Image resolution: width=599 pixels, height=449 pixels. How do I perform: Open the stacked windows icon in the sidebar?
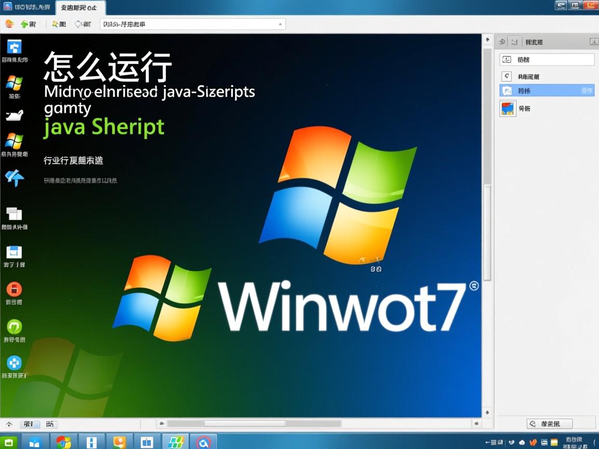pyautogui.click(x=15, y=213)
